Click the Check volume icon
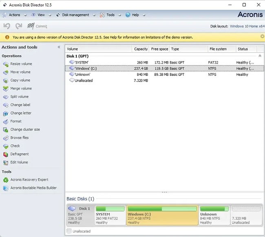The height and width of the screenshot is (237, 265). coord(6,146)
